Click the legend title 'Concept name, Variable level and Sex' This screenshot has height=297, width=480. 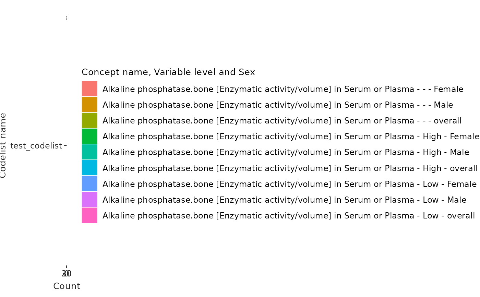[x=168, y=72]
